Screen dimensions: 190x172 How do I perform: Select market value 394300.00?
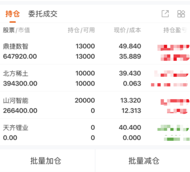click(x=20, y=84)
